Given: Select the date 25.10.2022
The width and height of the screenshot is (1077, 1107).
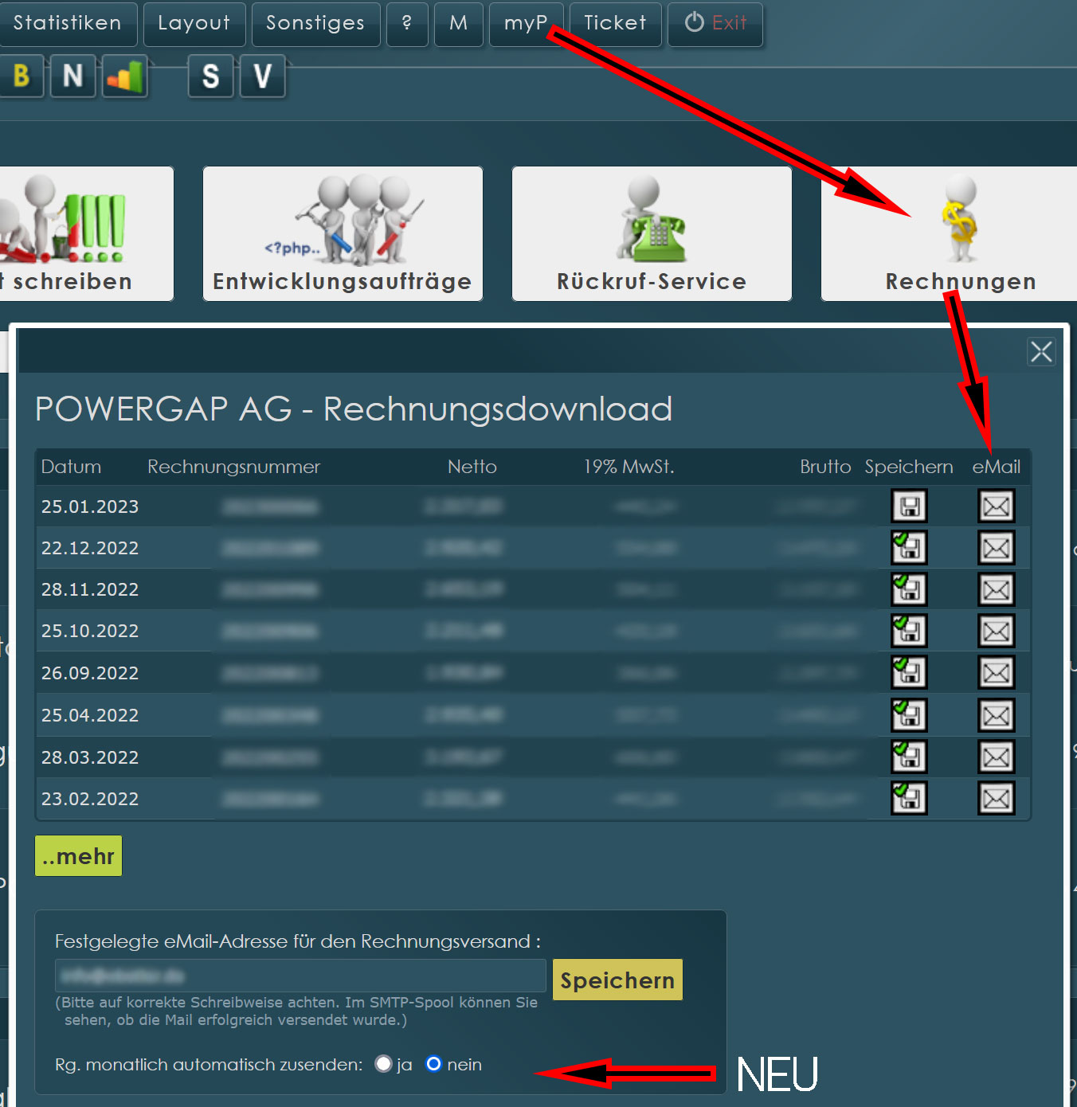Looking at the screenshot, I should [90, 631].
